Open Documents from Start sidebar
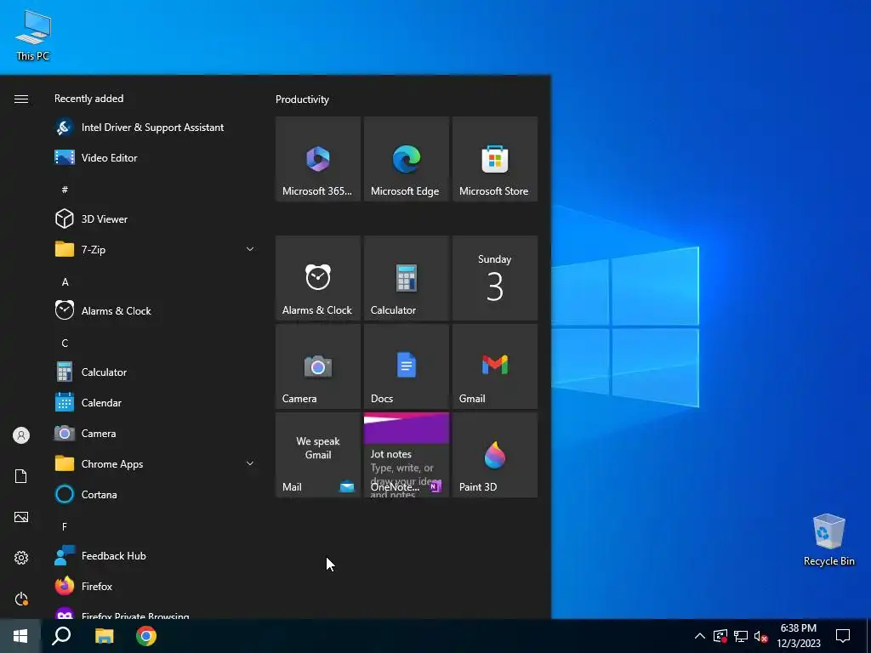 21,476
